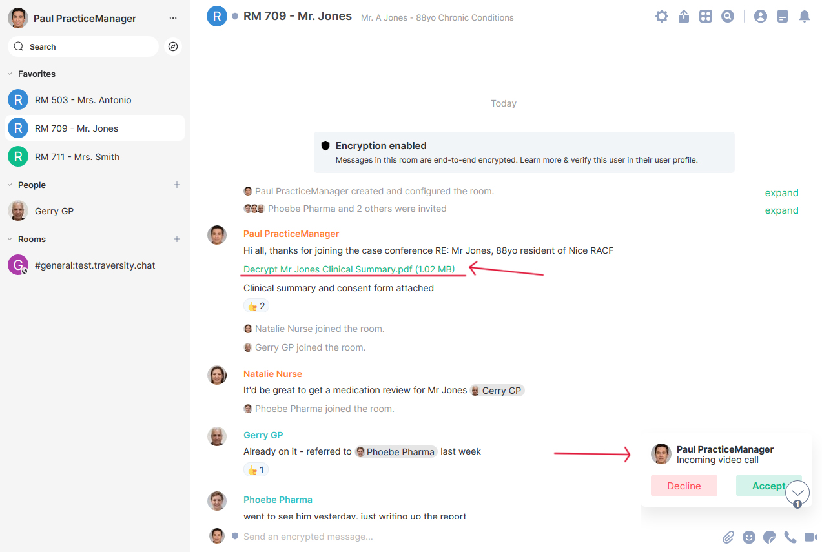Expand the 'Phoebe Pharma and 2 others were invited' event
Screen dimensions: 822x552
click(782, 210)
